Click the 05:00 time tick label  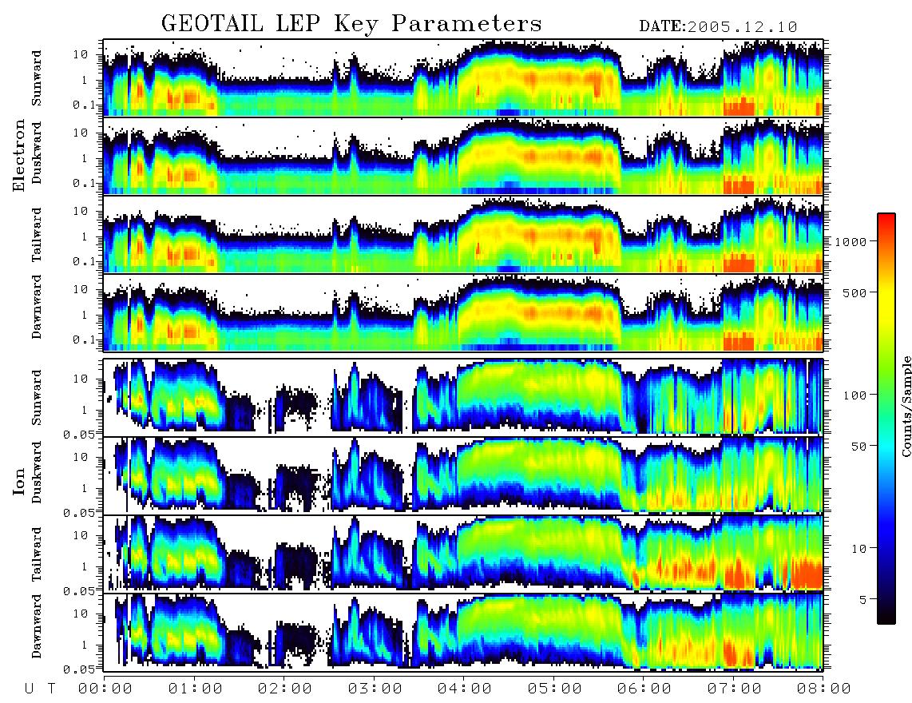pyautogui.click(x=555, y=689)
